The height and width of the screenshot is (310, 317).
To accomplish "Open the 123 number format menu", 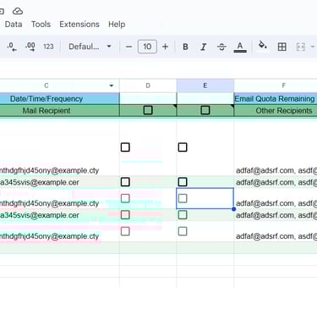I will click(48, 47).
